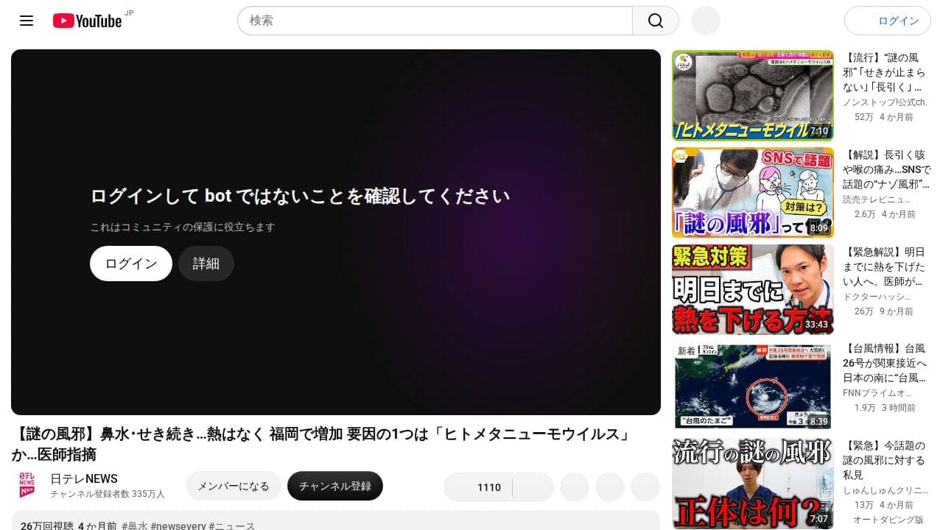Click the ログイン button in header

[x=888, y=21]
